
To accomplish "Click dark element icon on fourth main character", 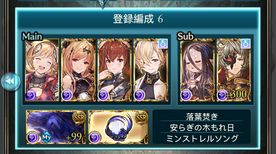I will [139, 95].
